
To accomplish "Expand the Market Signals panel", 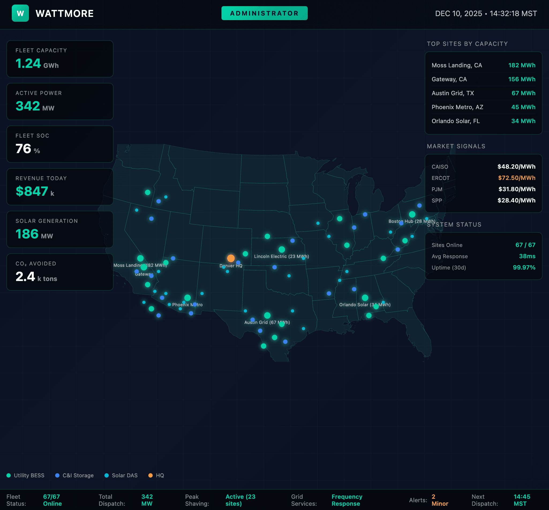I will point(456,146).
